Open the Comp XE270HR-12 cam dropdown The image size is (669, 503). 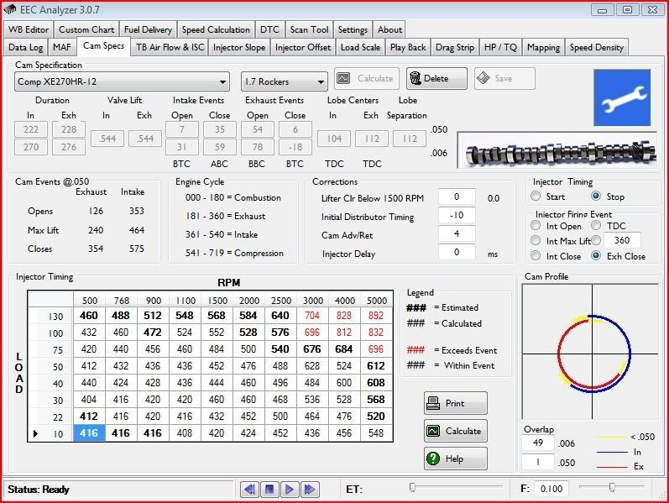point(123,81)
